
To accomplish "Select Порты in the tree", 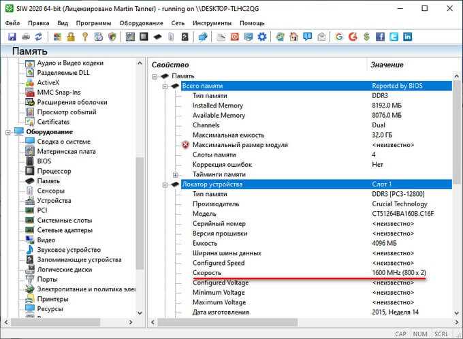I will pos(47,279).
